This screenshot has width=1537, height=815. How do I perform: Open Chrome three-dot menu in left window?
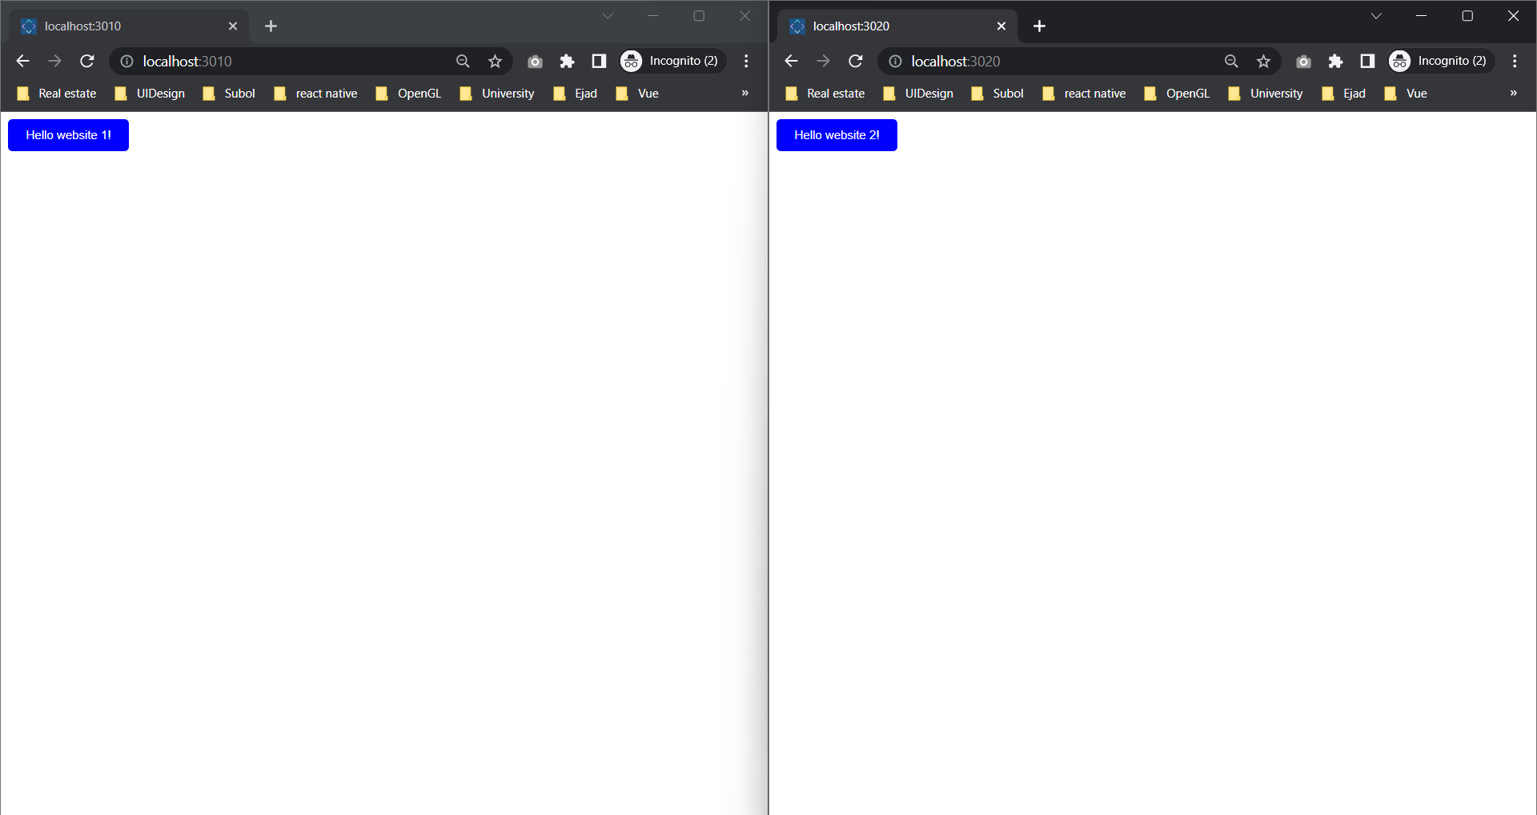[746, 61]
